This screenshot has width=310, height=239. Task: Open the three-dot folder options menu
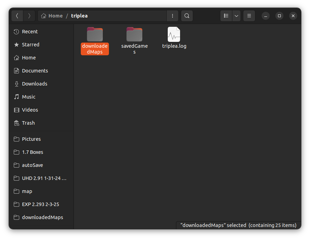173,16
